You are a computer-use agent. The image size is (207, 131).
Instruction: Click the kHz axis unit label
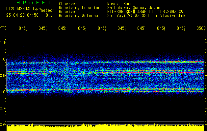click(x=3, y=27)
